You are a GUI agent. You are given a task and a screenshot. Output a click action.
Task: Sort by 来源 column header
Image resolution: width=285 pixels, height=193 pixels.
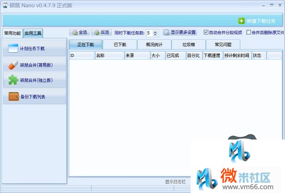pos(138,55)
